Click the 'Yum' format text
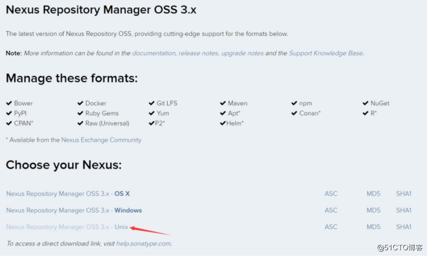 click(163, 113)
